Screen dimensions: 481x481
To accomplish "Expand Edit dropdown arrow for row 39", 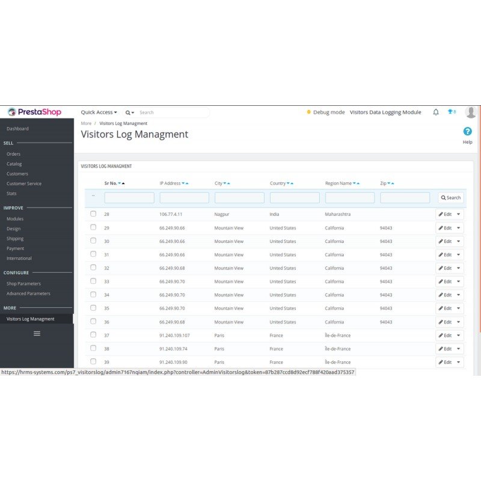I will click(459, 362).
